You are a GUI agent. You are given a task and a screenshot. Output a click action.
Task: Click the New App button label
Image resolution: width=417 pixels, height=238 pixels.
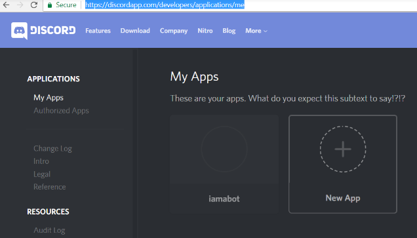(343, 198)
